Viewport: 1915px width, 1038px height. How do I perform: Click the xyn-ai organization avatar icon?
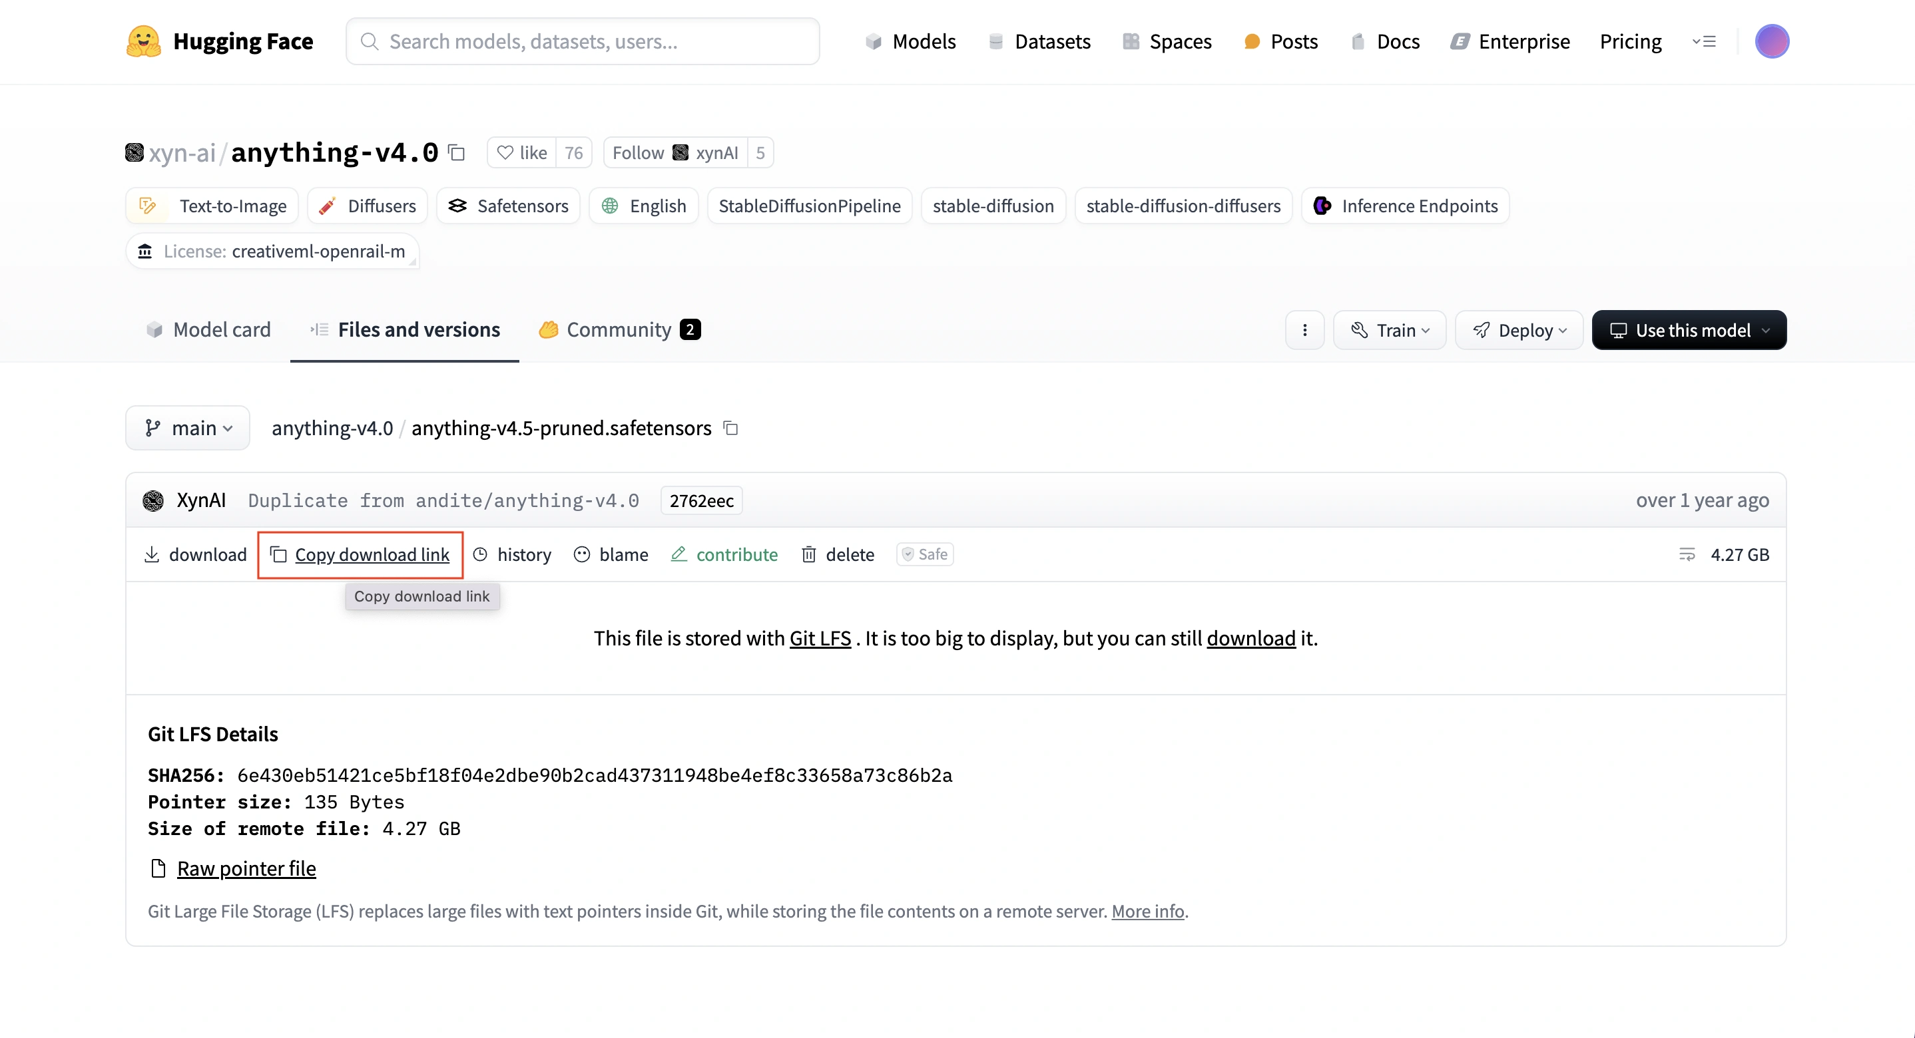135,153
